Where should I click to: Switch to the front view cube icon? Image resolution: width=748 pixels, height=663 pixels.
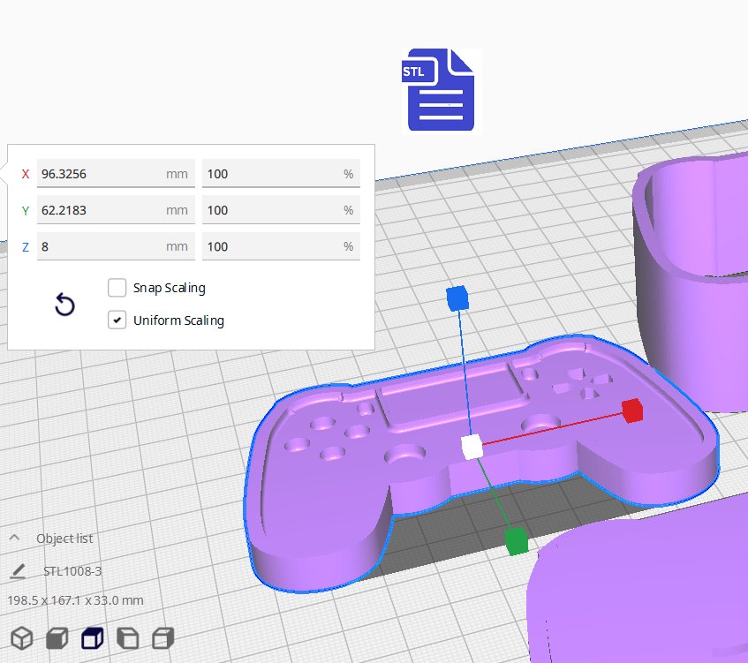click(x=57, y=637)
